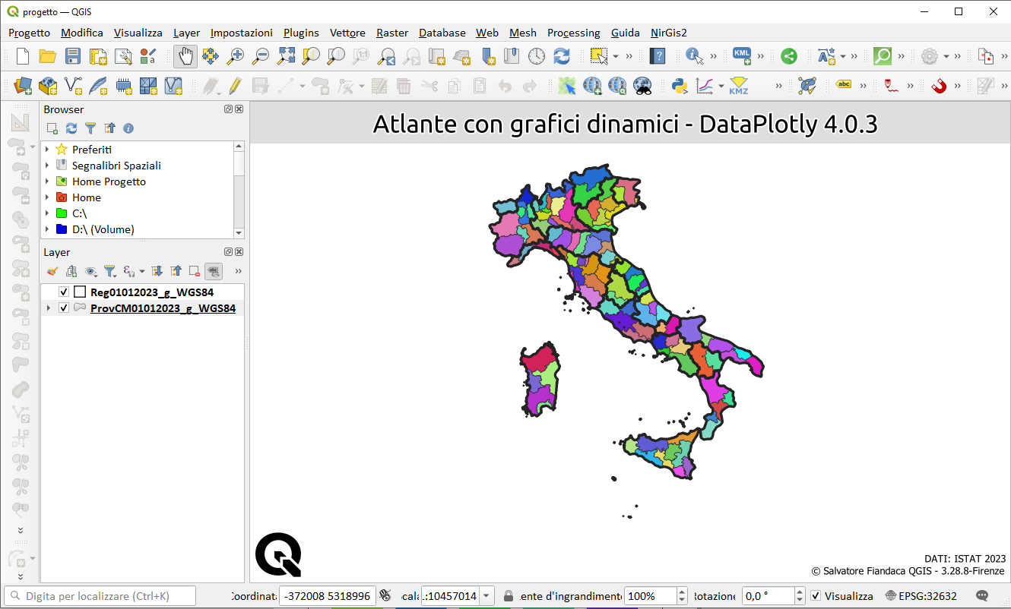The image size is (1011, 609).
Task: Open the log messages speech bubble
Action: [982, 596]
